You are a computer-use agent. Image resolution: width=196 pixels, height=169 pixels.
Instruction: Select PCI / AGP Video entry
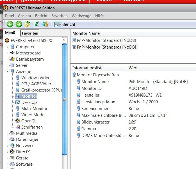click(36, 84)
